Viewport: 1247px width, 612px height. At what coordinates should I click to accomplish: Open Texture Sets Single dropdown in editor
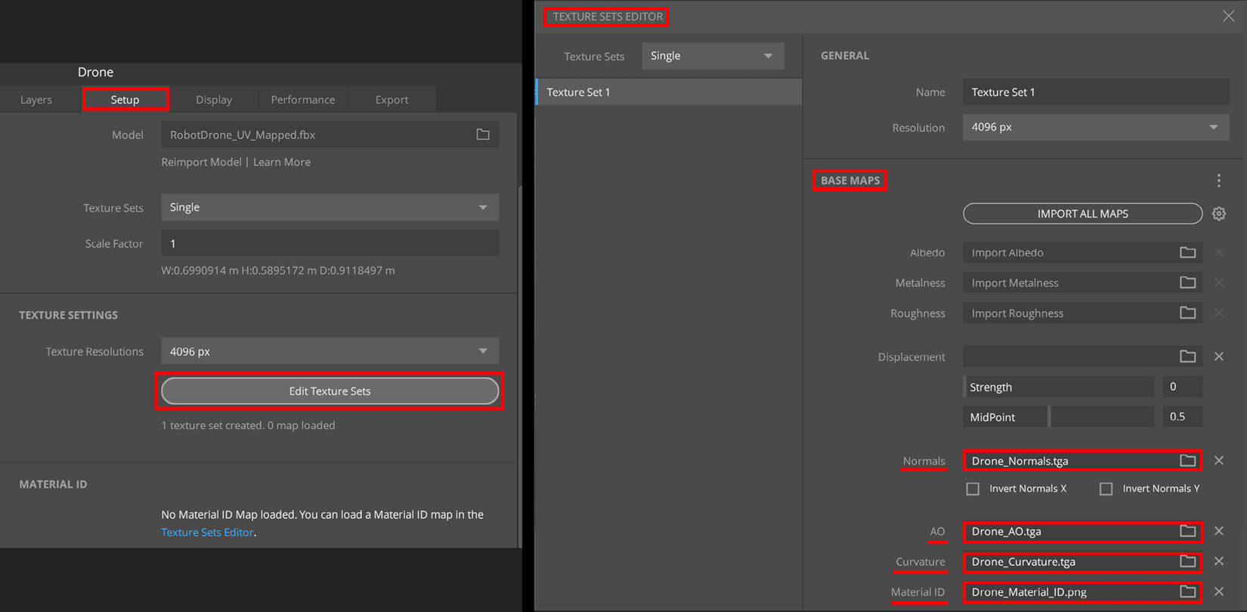coord(713,56)
